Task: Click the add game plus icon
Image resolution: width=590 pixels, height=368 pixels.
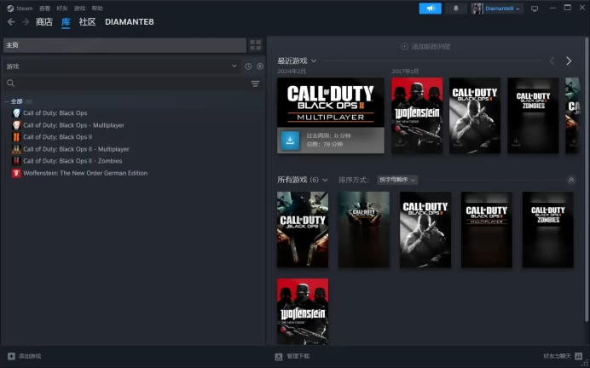Action: click(11, 356)
